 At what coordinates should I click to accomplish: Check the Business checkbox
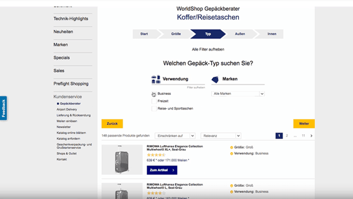tap(154, 94)
